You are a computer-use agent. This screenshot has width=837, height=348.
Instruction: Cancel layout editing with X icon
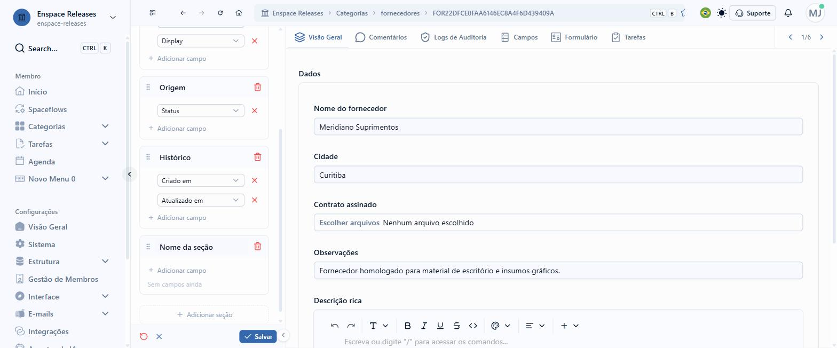[159, 336]
